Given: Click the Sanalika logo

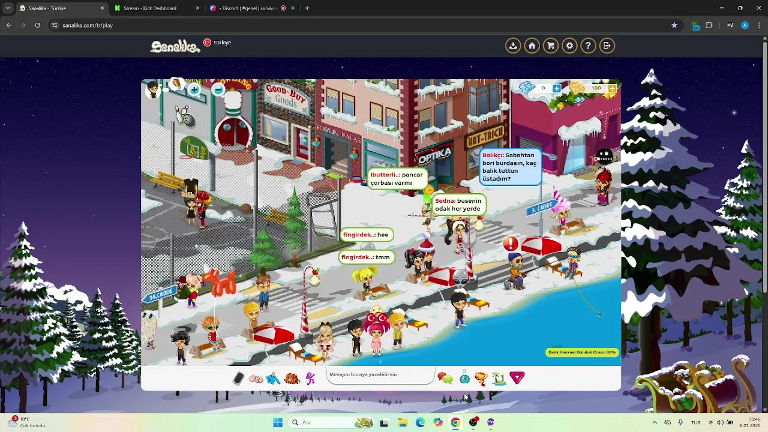Looking at the screenshot, I should coord(175,46).
